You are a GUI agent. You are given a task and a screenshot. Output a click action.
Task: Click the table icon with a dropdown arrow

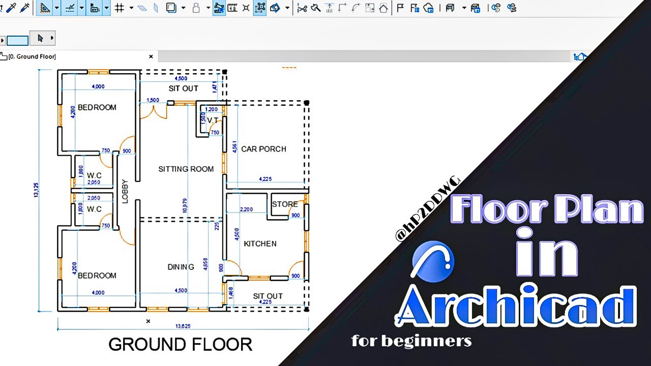pos(450,8)
